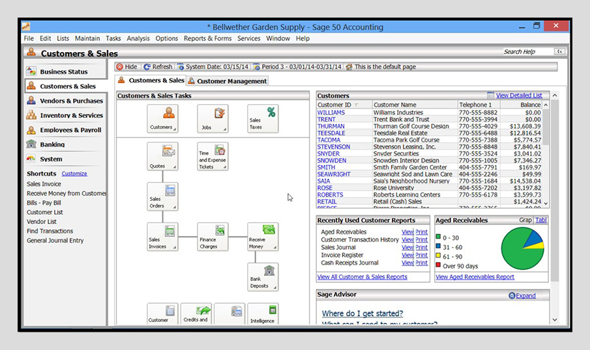The width and height of the screenshot is (590, 350).
Task: Open Sales Invoice shortcut
Action: click(x=44, y=184)
